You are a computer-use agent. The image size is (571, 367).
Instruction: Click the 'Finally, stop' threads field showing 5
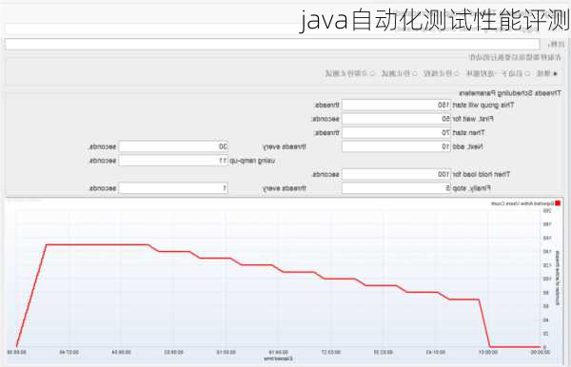[396, 188]
